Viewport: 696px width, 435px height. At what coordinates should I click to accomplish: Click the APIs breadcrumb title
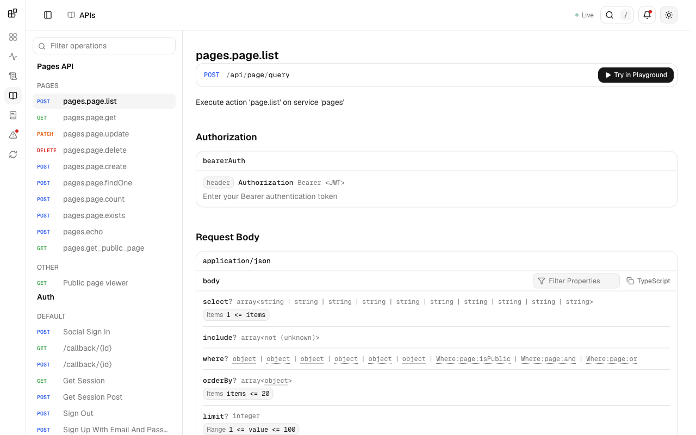pyautogui.click(x=87, y=15)
